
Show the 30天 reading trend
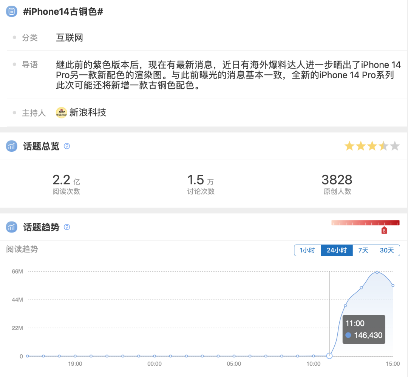(x=387, y=250)
